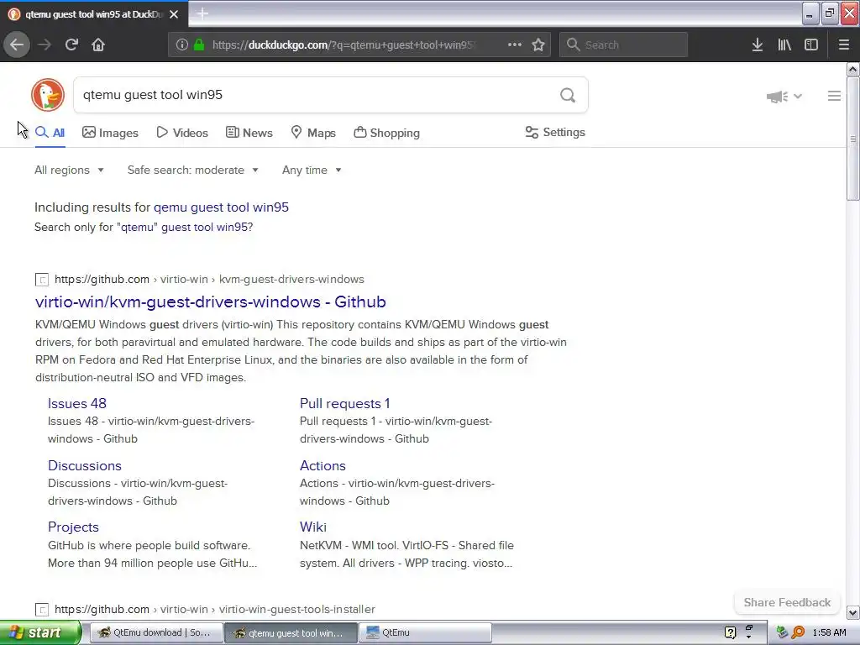Expand the chevron next to megaphone
This screenshot has width=860, height=645.
click(798, 97)
